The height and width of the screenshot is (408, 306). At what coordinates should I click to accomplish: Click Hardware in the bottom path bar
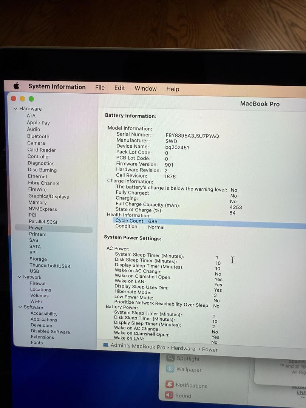coord(183,348)
